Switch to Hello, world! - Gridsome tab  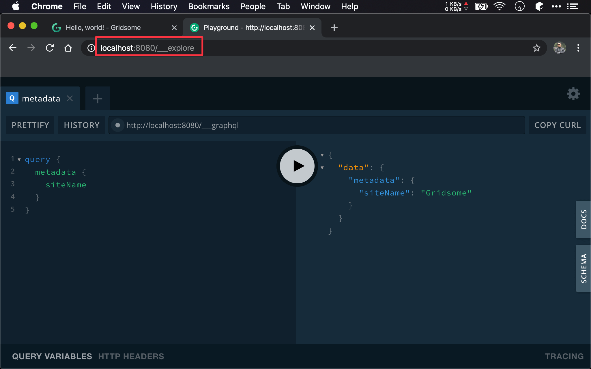tap(103, 28)
